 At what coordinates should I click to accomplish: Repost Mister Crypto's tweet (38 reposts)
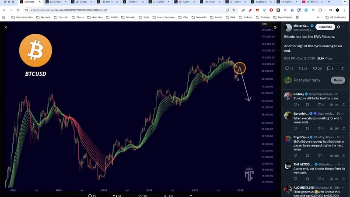click(301, 68)
